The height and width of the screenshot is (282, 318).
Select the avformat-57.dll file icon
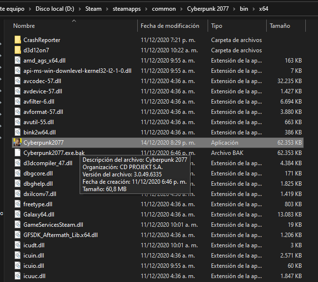click(x=18, y=112)
